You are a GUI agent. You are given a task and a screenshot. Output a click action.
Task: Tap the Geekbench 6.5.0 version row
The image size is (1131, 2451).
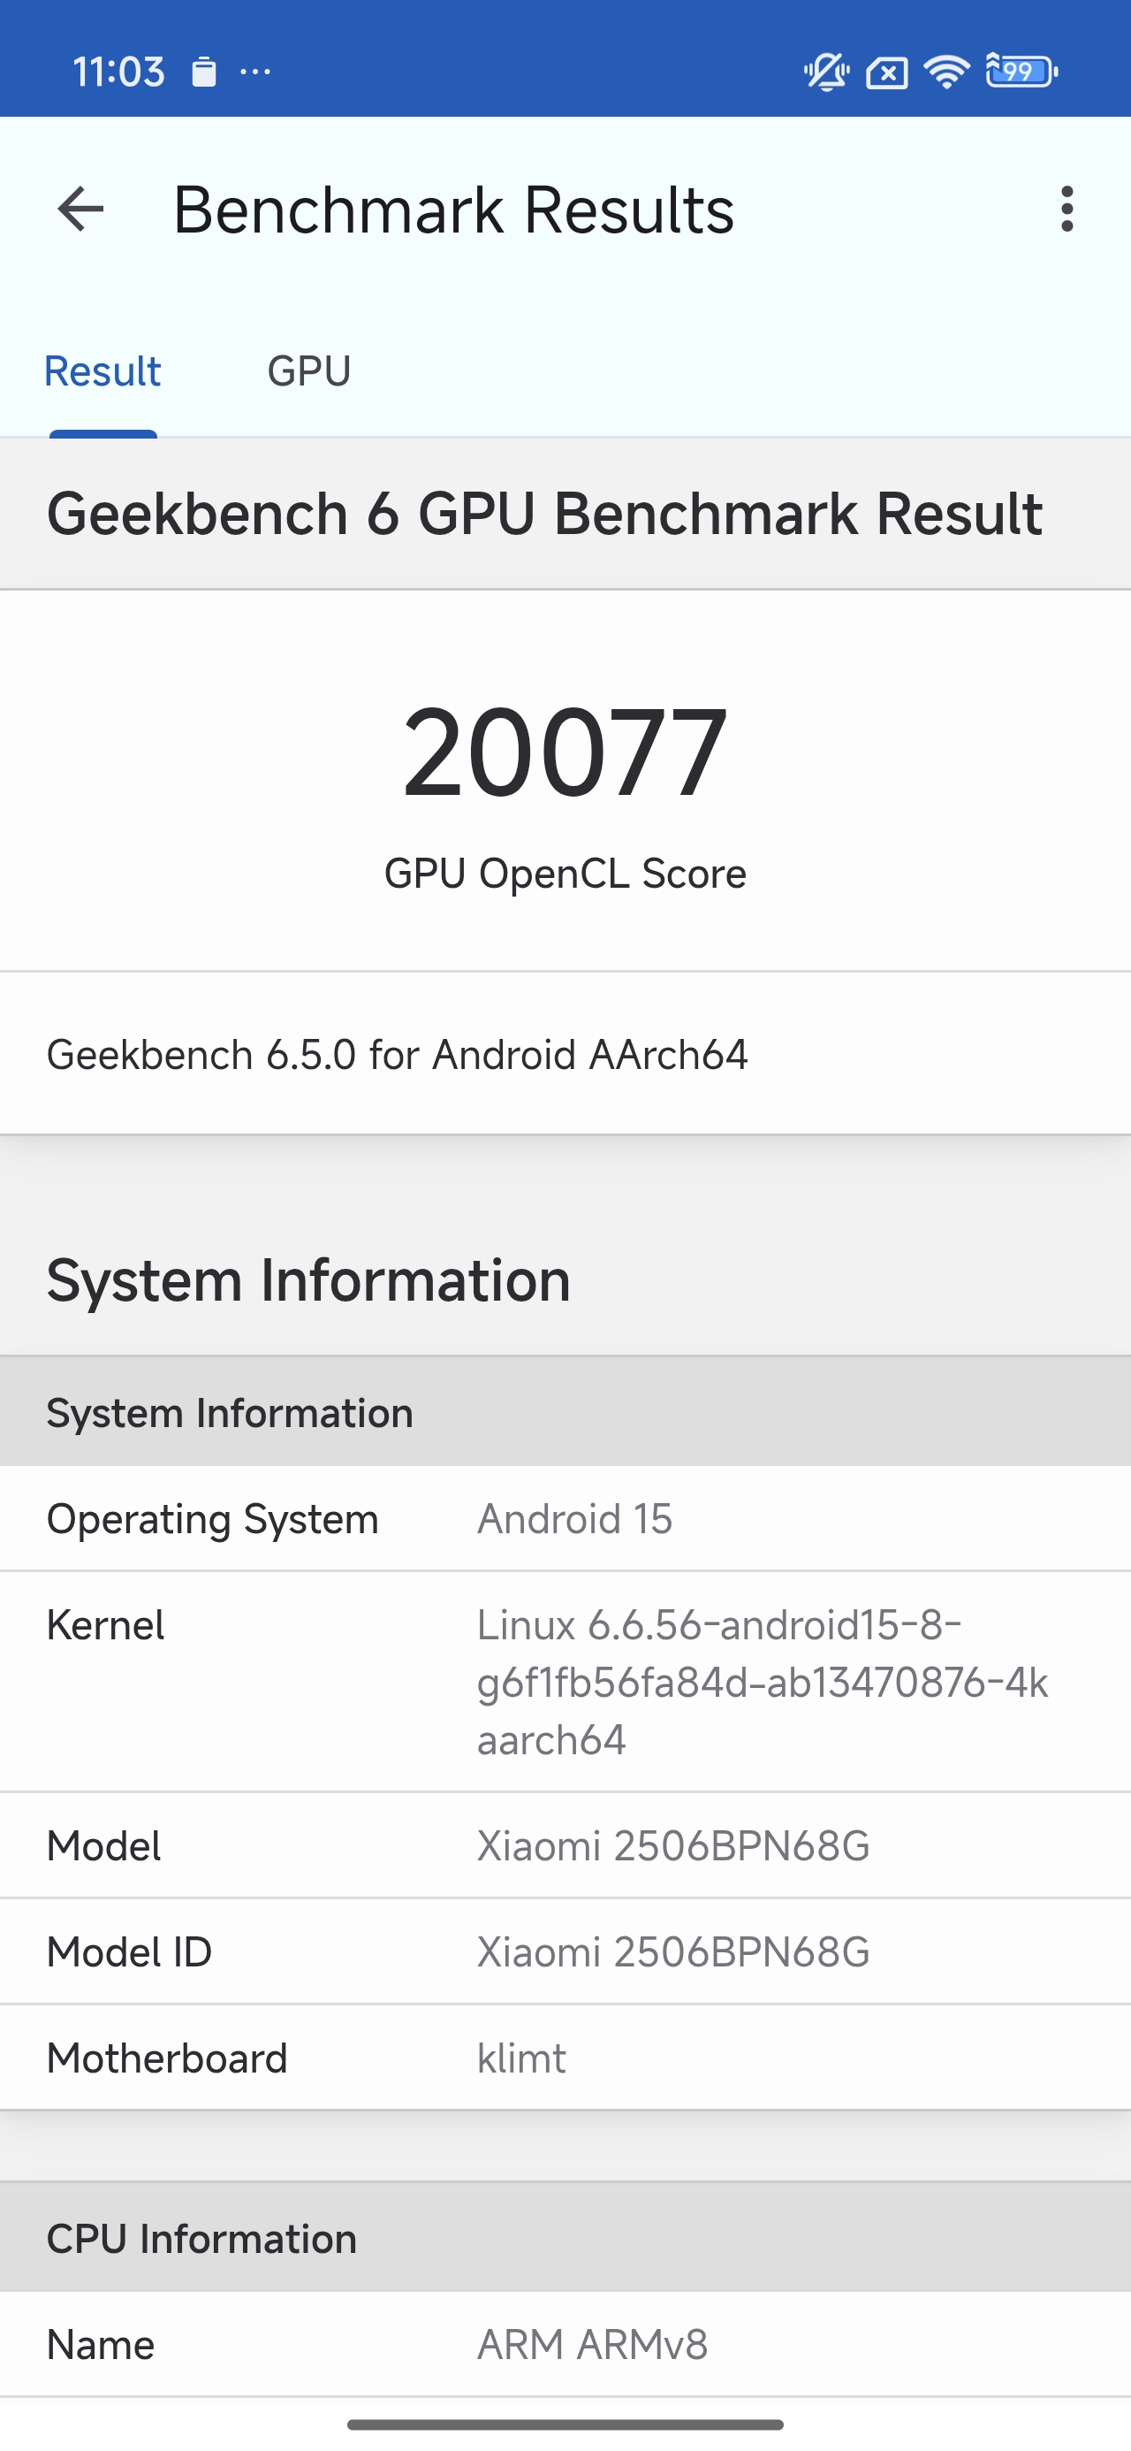(565, 1054)
